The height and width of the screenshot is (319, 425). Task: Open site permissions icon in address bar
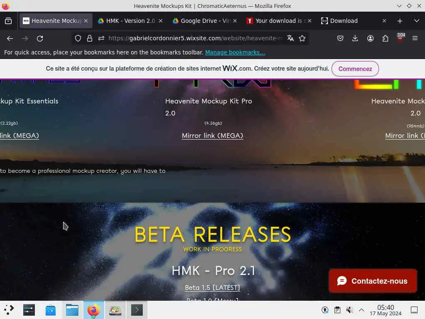[101, 39]
